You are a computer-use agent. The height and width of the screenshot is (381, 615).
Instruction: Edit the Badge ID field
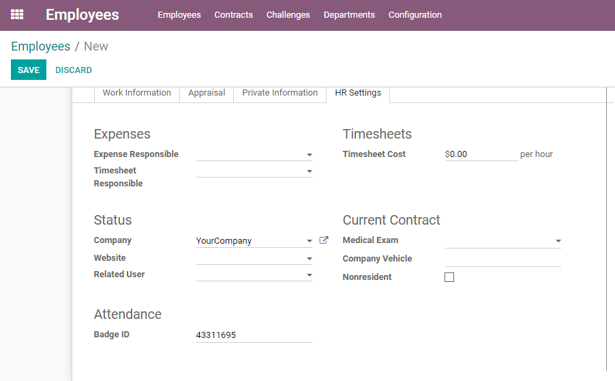254,335
